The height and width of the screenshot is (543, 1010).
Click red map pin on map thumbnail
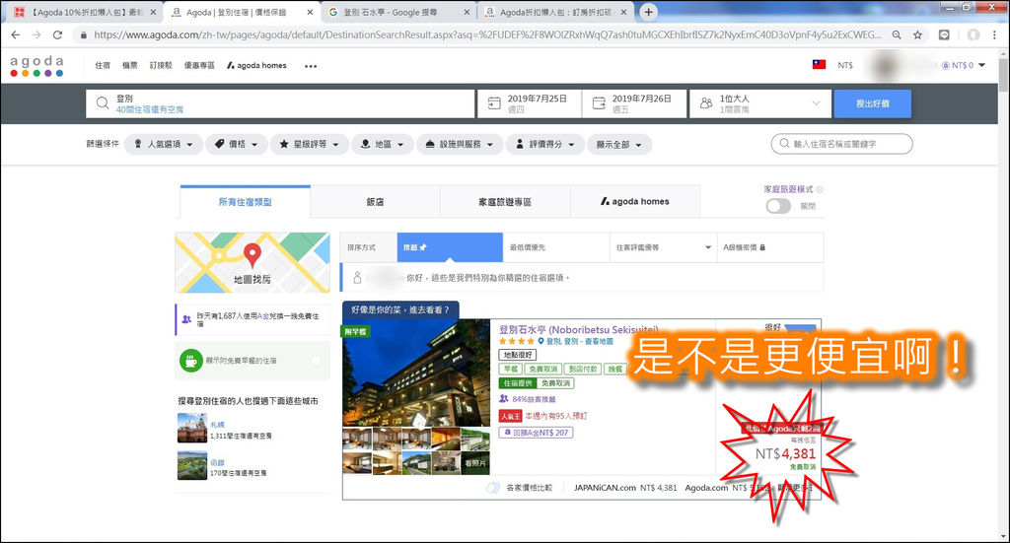point(252,255)
